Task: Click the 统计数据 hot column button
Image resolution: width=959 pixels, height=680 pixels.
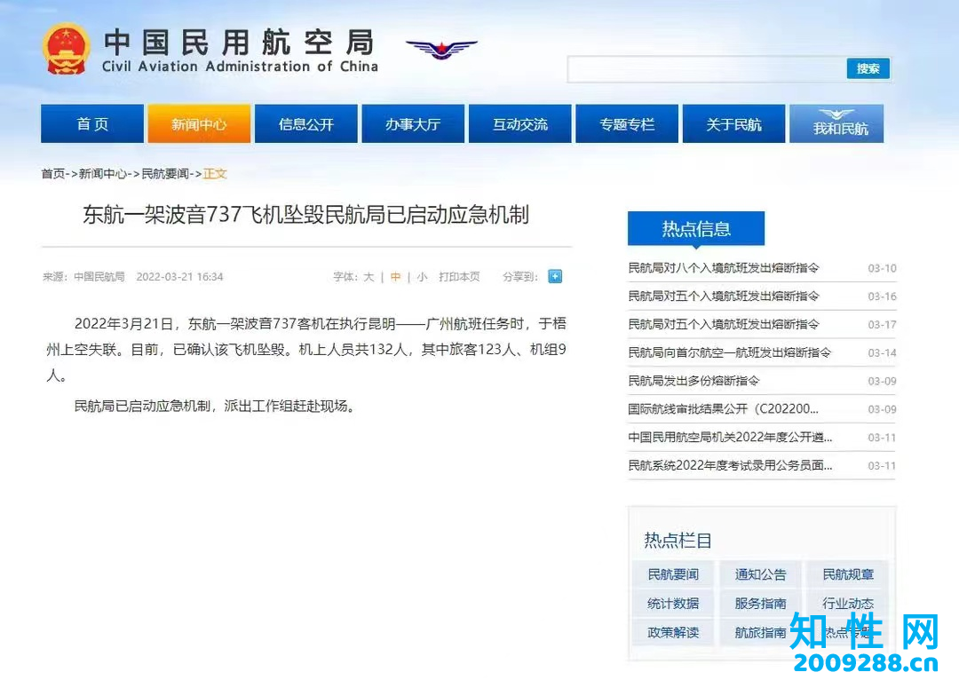Action: pos(673,604)
